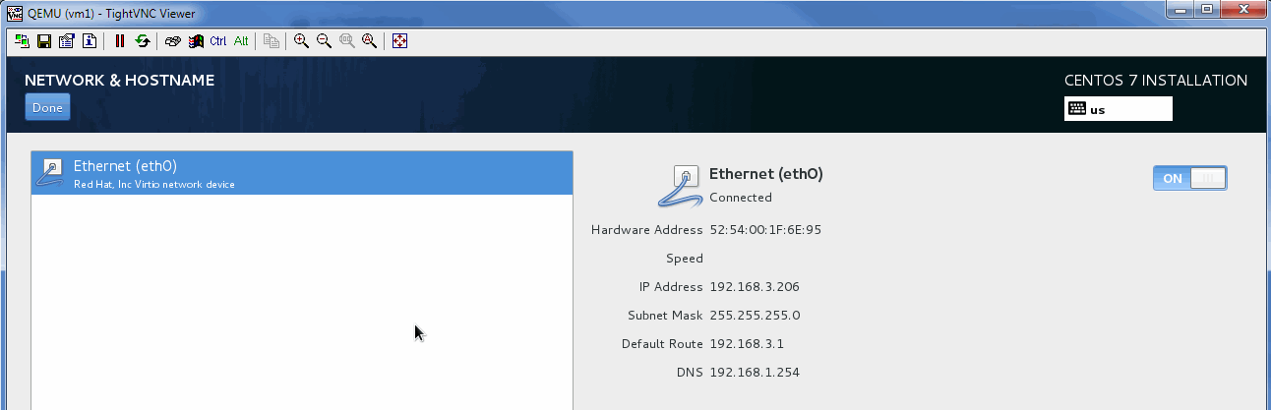Toggle the Ctrl key toolbar button
Image resolution: width=1271 pixels, height=410 pixels.
[218, 41]
